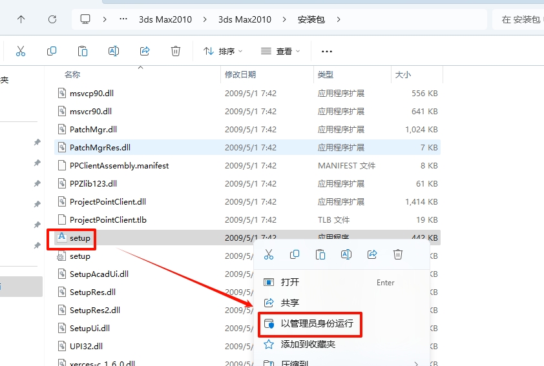
Task: Expand the chevron after 安装包 in the address bar
Action: point(338,19)
